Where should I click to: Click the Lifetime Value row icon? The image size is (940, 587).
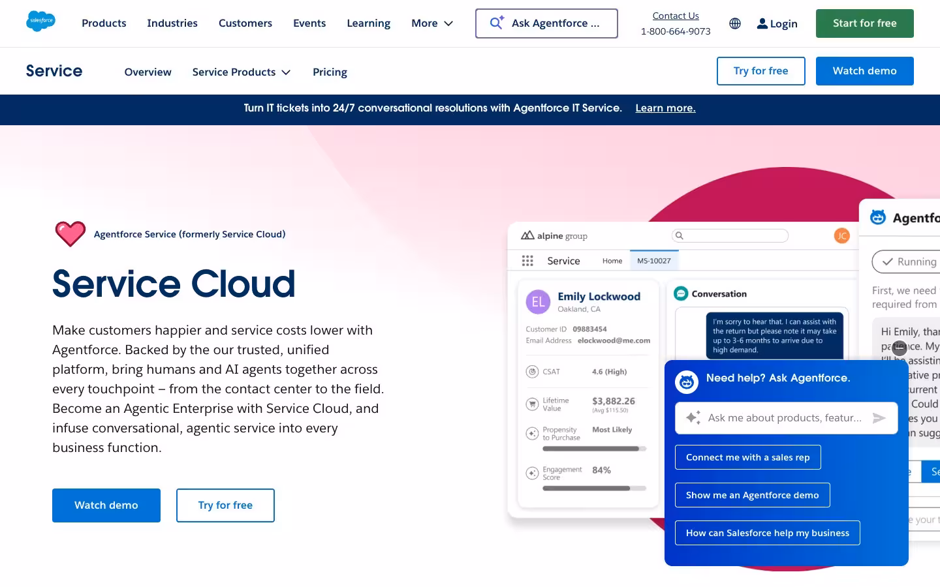click(x=532, y=404)
